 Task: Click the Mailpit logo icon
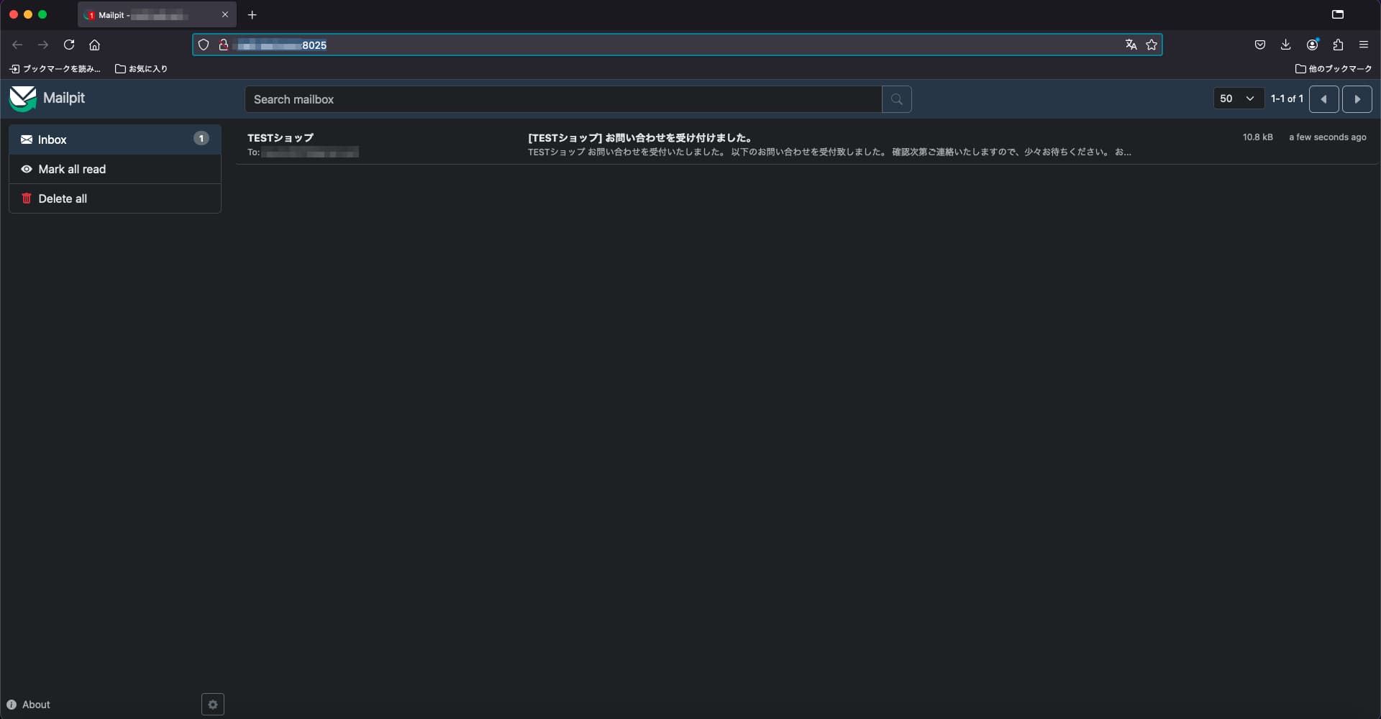tap(23, 99)
